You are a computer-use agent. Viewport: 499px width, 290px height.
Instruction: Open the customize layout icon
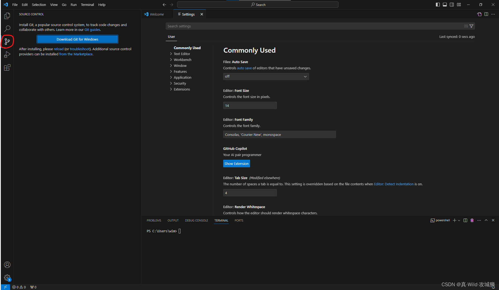click(459, 5)
